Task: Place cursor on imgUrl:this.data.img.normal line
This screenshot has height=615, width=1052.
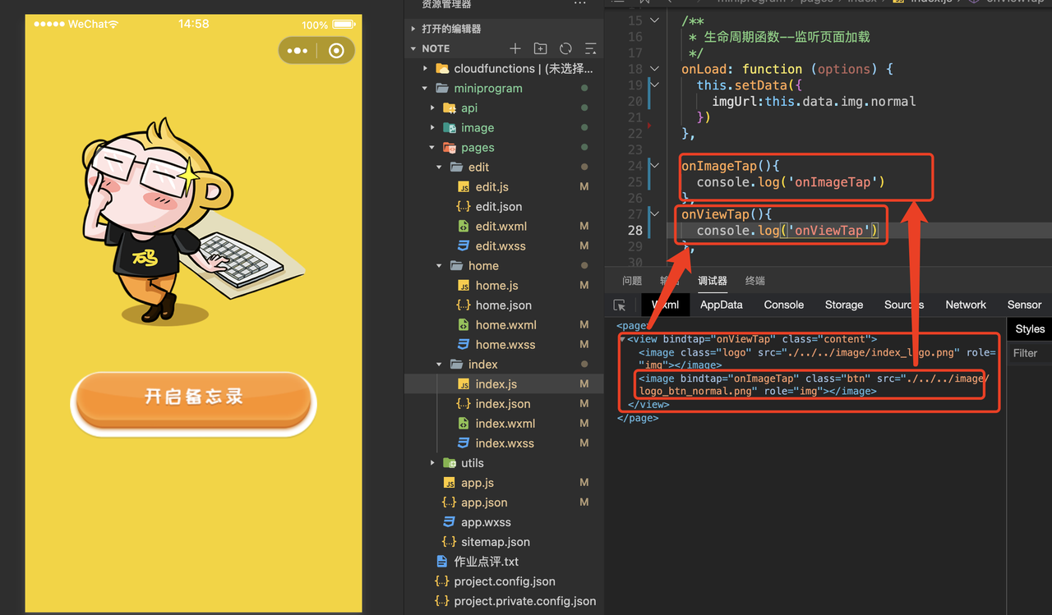Action: [x=814, y=102]
